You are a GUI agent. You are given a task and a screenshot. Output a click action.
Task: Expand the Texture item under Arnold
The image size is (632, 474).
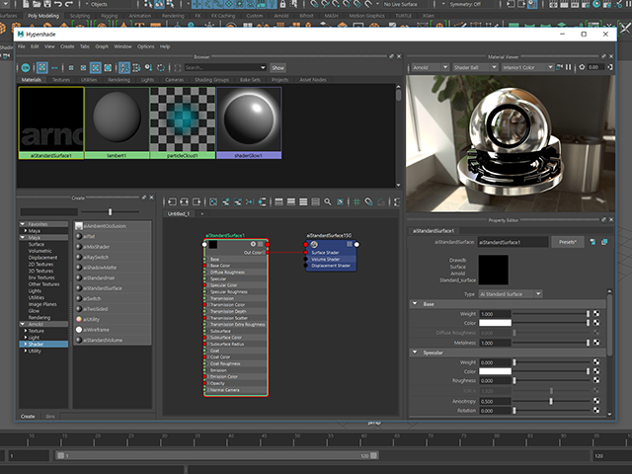pyautogui.click(x=26, y=331)
